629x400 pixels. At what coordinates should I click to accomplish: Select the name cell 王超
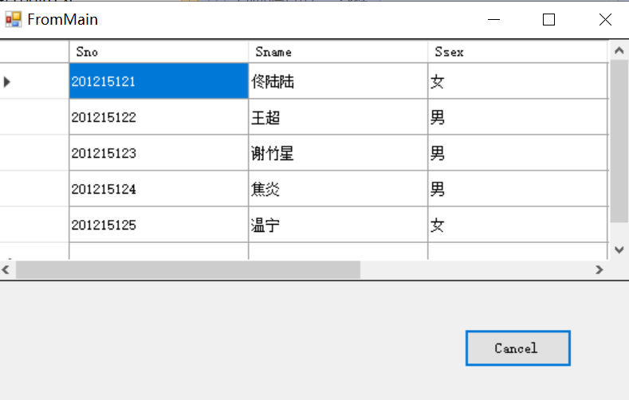[x=338, y=117]
